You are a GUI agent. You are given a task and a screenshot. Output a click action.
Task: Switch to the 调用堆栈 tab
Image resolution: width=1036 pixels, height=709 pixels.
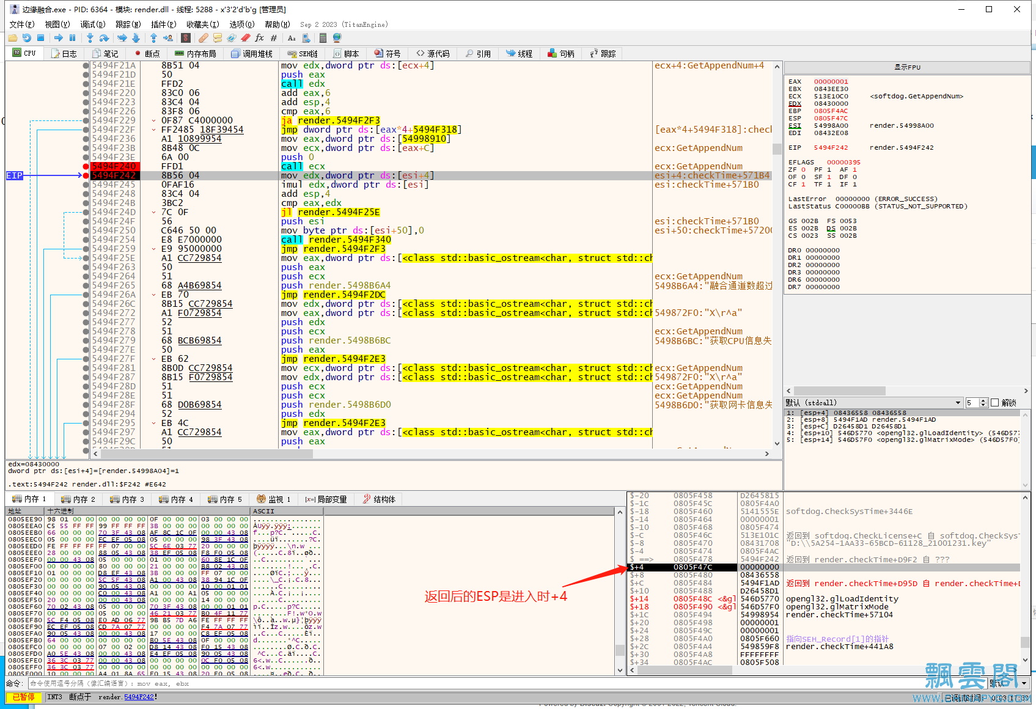[x=252, y=54]
